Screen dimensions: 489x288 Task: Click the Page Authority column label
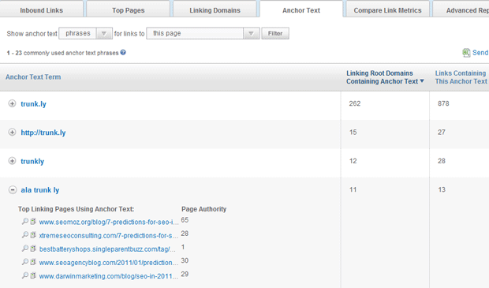tap(204, 209)
